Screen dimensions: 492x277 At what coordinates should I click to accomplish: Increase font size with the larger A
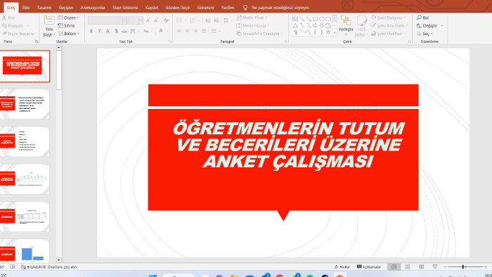(x=148, y=20)
